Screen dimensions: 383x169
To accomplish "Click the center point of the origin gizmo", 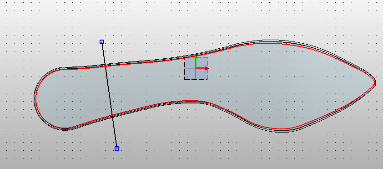I will [x=196, y=68].
